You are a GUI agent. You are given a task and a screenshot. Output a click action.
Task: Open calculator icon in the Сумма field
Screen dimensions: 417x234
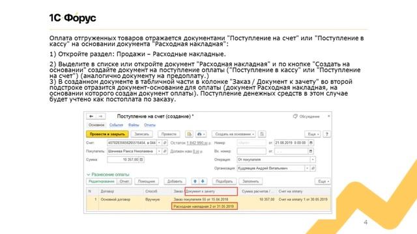click(141, 160)
